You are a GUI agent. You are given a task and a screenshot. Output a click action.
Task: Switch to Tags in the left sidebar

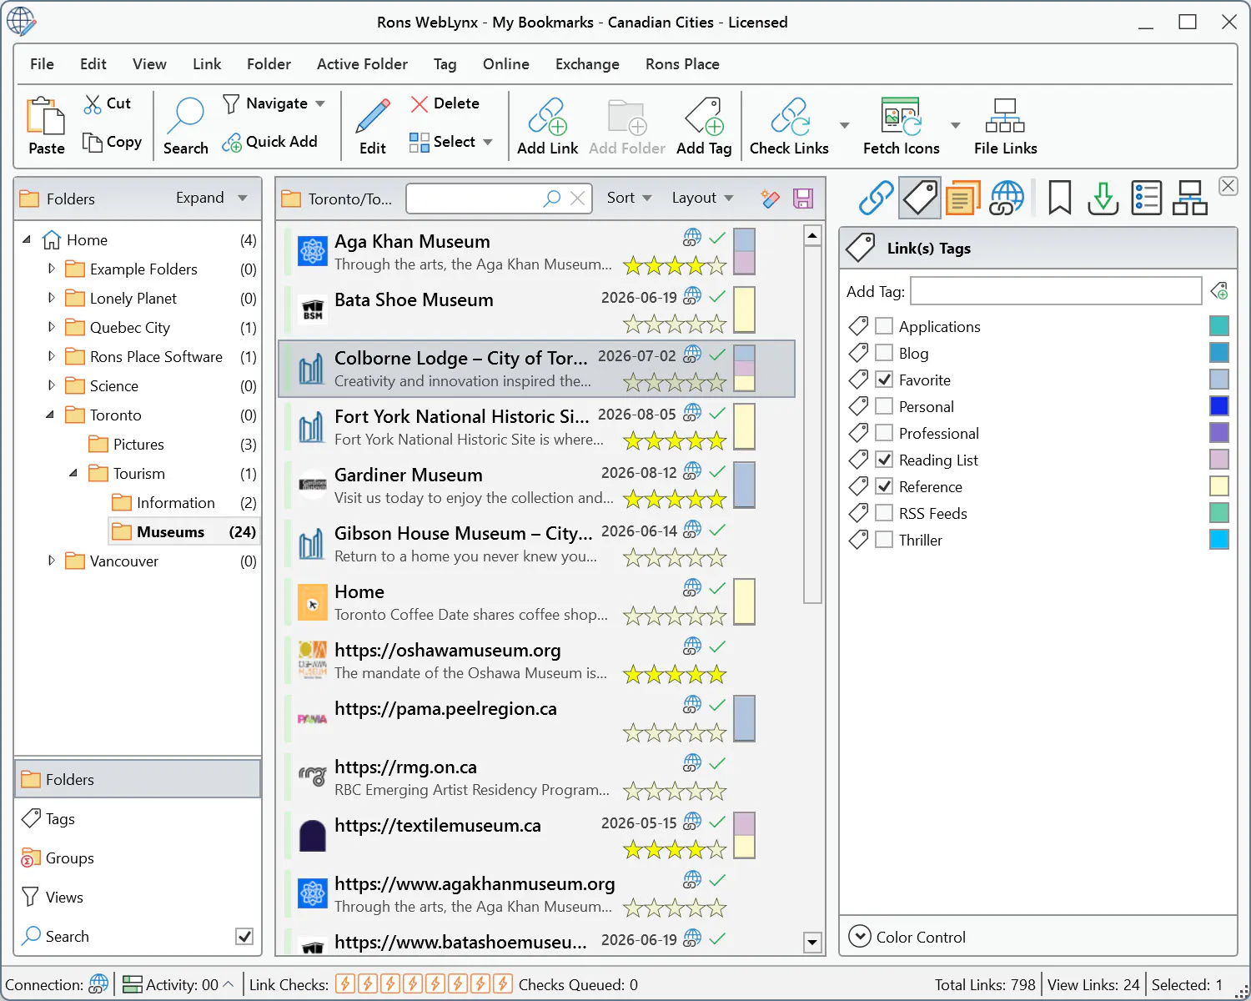tap(138, 819)
